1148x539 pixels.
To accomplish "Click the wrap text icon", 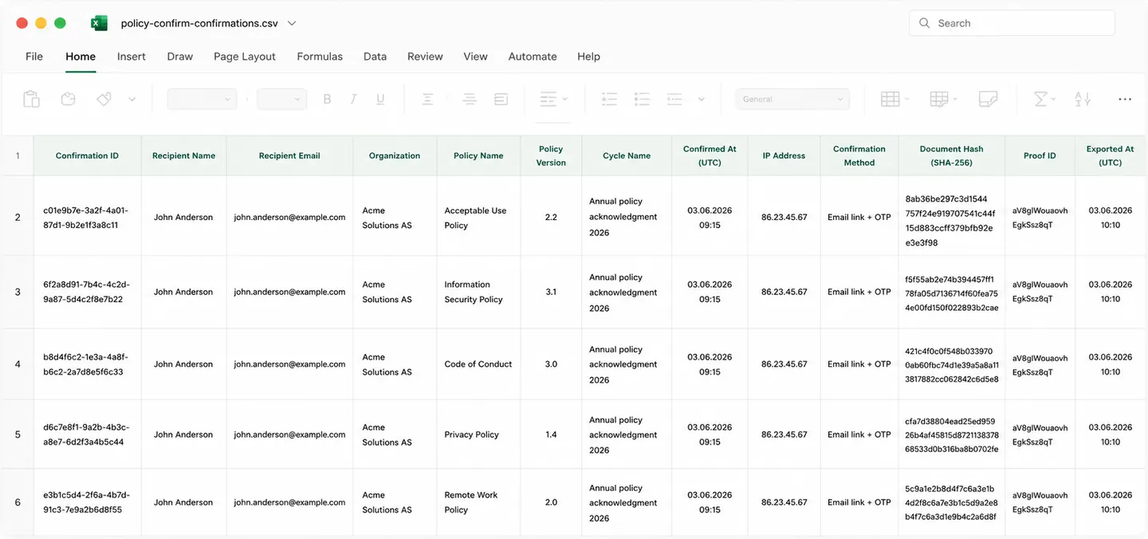I will [x=501, y=99].
